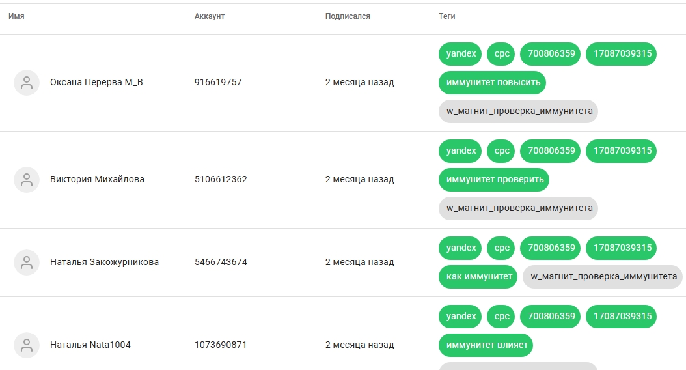Open subscriber Виктория Михайлова
686x370 pixels.
[x=97, y=180]
